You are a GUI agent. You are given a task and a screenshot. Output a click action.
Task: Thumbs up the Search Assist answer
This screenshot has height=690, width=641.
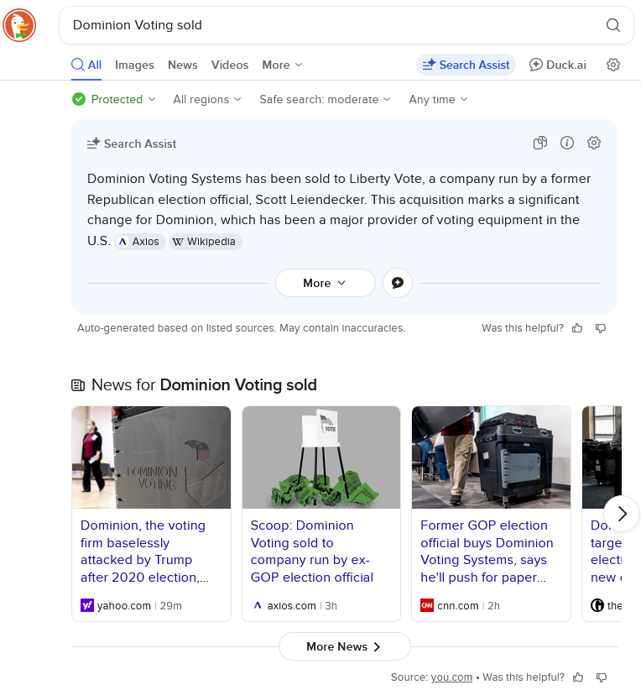pos(577,328)
